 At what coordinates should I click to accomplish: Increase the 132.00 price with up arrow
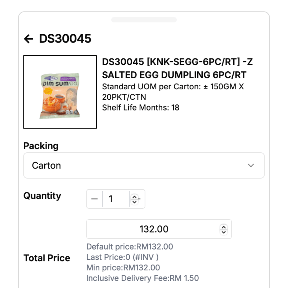pos(224,227)
